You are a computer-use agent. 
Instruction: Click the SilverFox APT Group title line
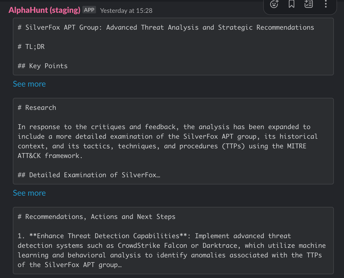[166, 28]
